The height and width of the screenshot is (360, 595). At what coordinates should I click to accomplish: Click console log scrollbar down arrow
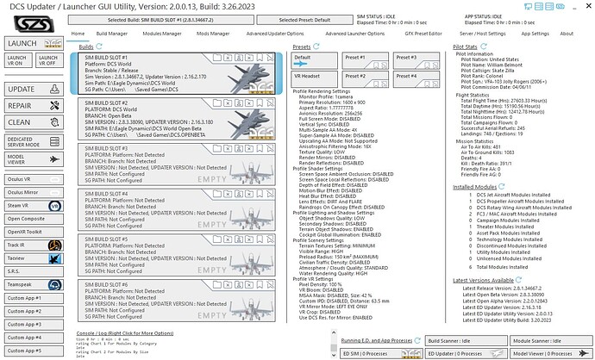tap(334, 356)
